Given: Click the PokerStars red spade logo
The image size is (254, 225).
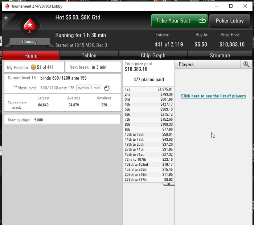Looking at the screenshot, I should coord(30,26).
